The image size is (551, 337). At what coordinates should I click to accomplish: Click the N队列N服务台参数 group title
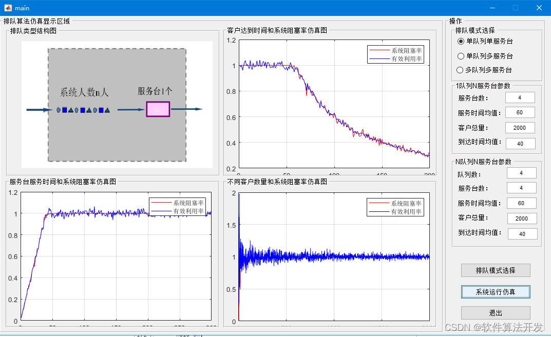(x=483, y=162)
